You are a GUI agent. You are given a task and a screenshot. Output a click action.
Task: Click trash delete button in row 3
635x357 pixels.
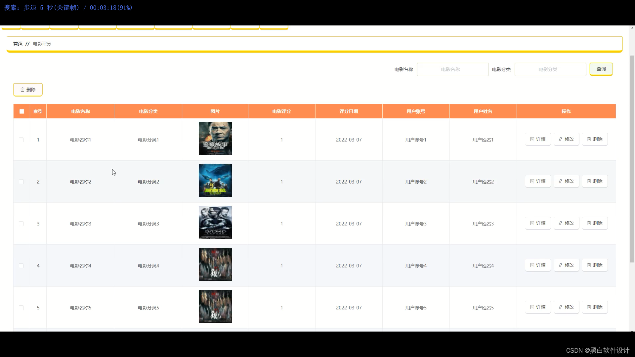click(595, 223)
